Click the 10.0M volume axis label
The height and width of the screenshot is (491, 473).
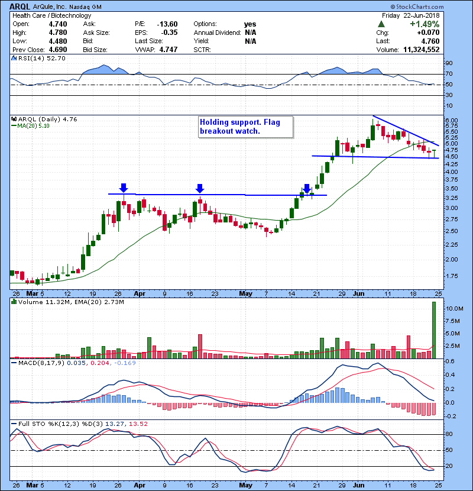(x=455, y=308)
